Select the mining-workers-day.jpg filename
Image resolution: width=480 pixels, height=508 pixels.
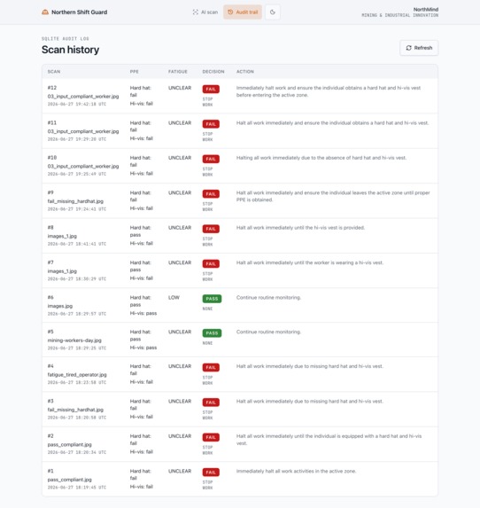tap(74, 340)
